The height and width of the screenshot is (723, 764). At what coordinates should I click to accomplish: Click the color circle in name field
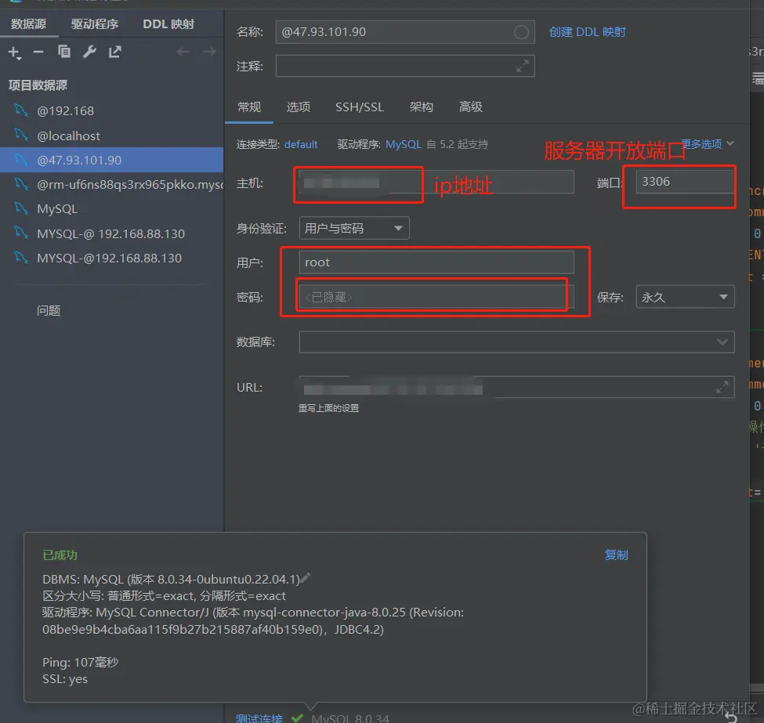[521, 32]
